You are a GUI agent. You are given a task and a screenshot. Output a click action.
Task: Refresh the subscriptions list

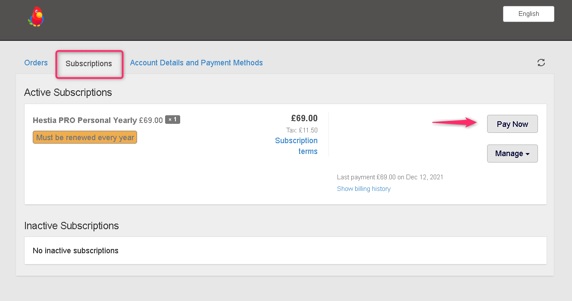[x=541, y=63]
